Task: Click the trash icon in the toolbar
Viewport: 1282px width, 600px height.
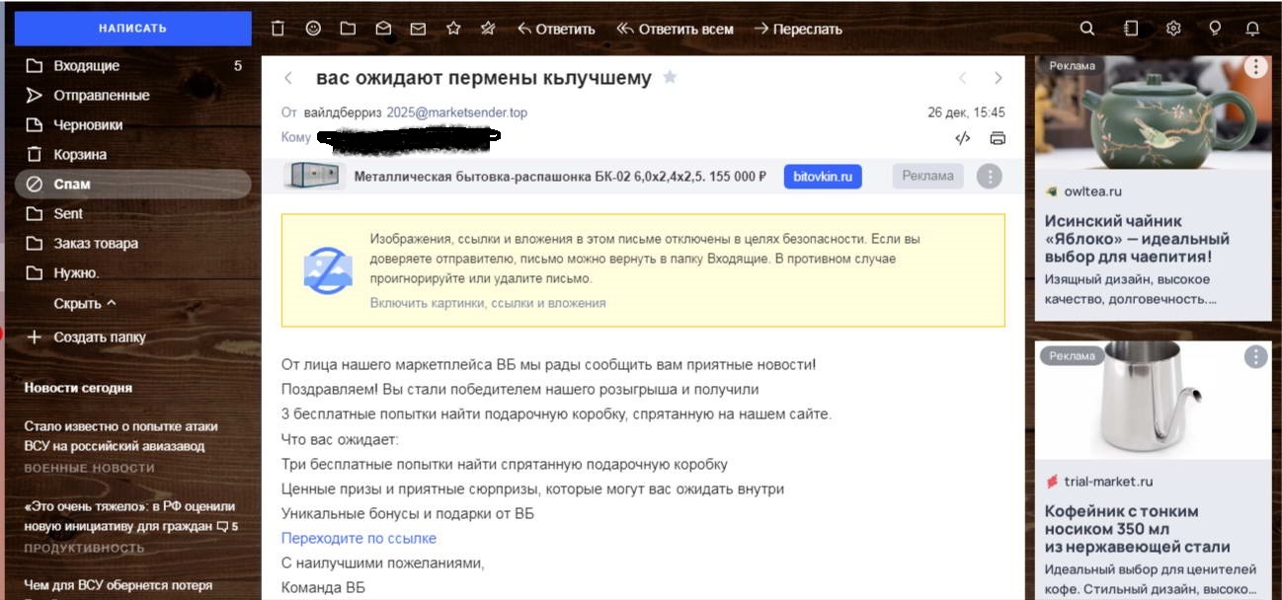Action: coord(279,29)
